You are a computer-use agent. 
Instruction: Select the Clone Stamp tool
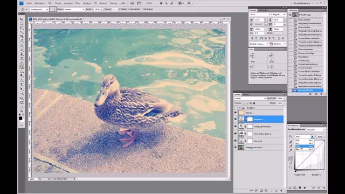22,54
